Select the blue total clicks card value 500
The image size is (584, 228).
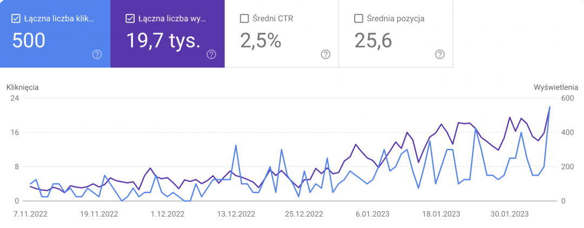click(x=29, y=41)
